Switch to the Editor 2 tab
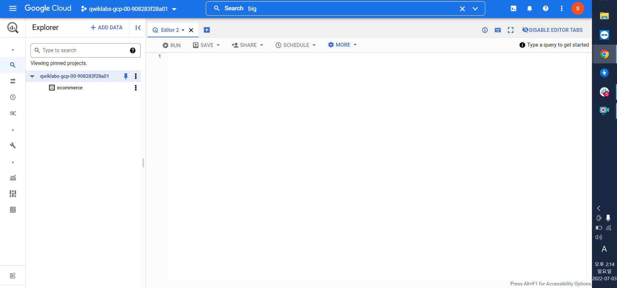The width and height of the screenshot is (617, 288). coord(170,30)
